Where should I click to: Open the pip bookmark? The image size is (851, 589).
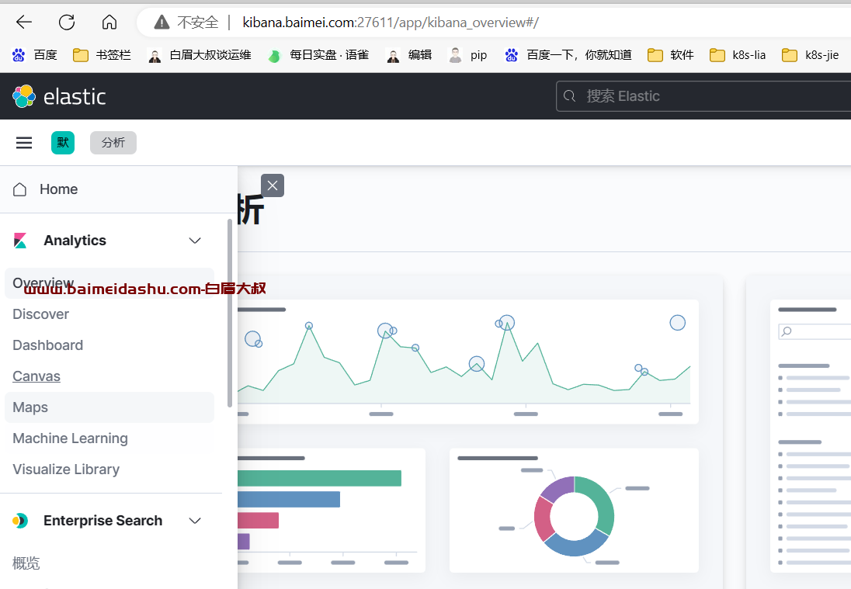coord(468,55)
